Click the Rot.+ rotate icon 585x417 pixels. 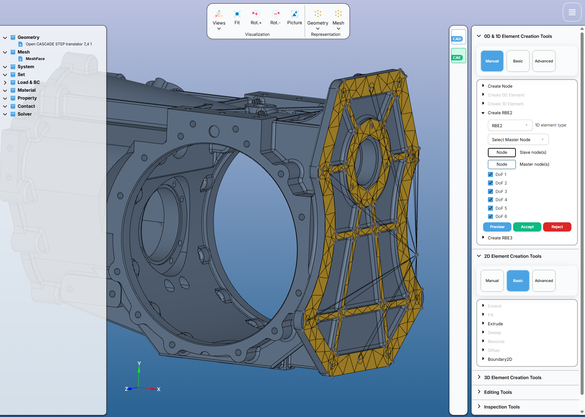point(256,14)
